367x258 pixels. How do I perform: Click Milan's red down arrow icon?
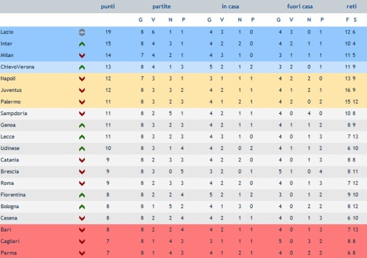coord(82,55)
